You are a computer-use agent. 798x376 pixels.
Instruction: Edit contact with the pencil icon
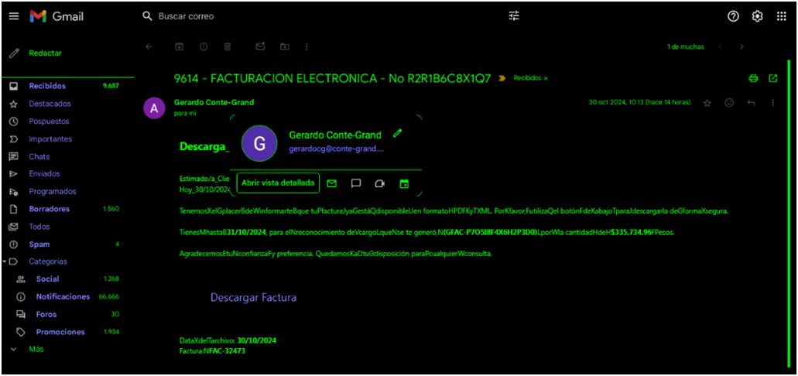(398, 134)
